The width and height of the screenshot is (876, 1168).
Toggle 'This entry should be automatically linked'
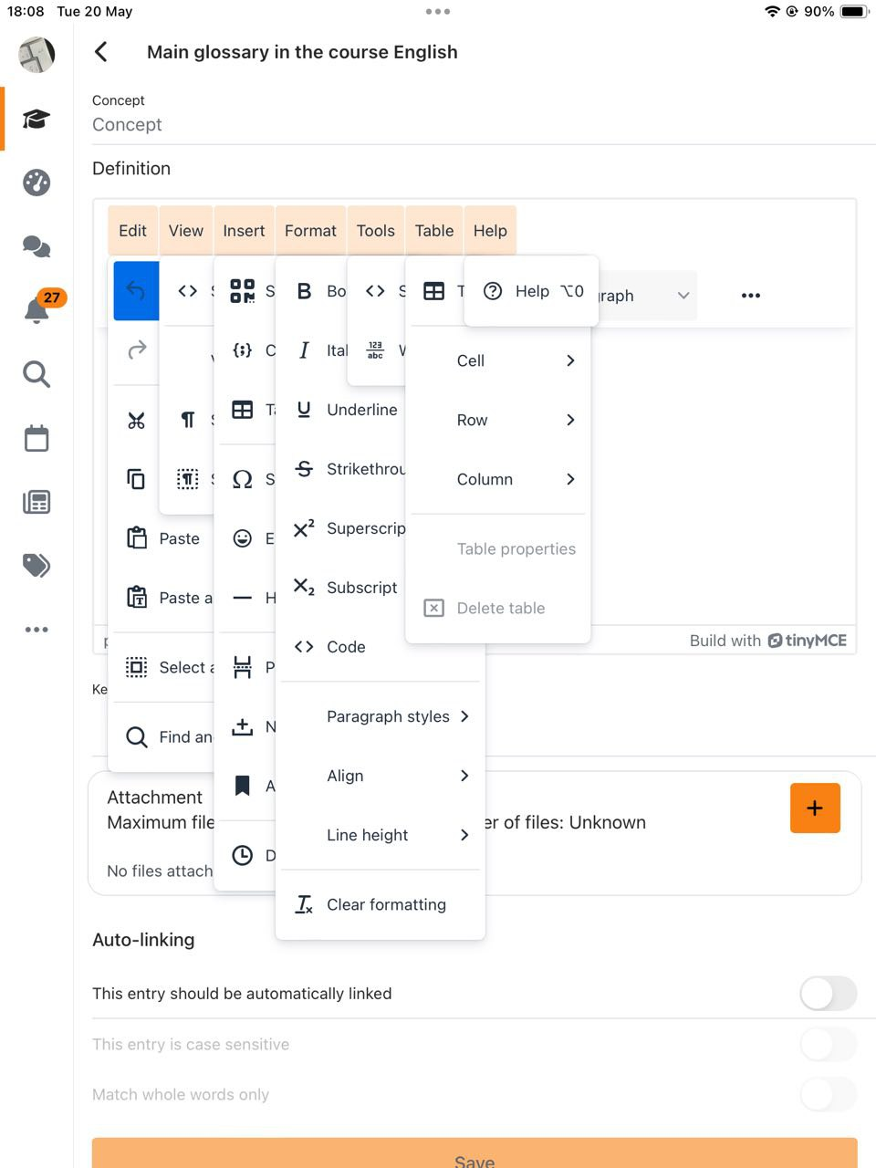point(829,993)
